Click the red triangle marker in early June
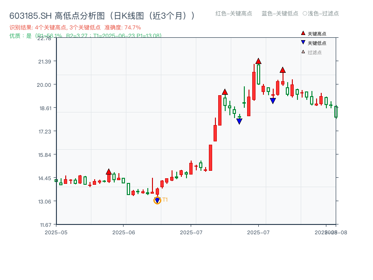This screenshot has width=373, height=280. 109,172
